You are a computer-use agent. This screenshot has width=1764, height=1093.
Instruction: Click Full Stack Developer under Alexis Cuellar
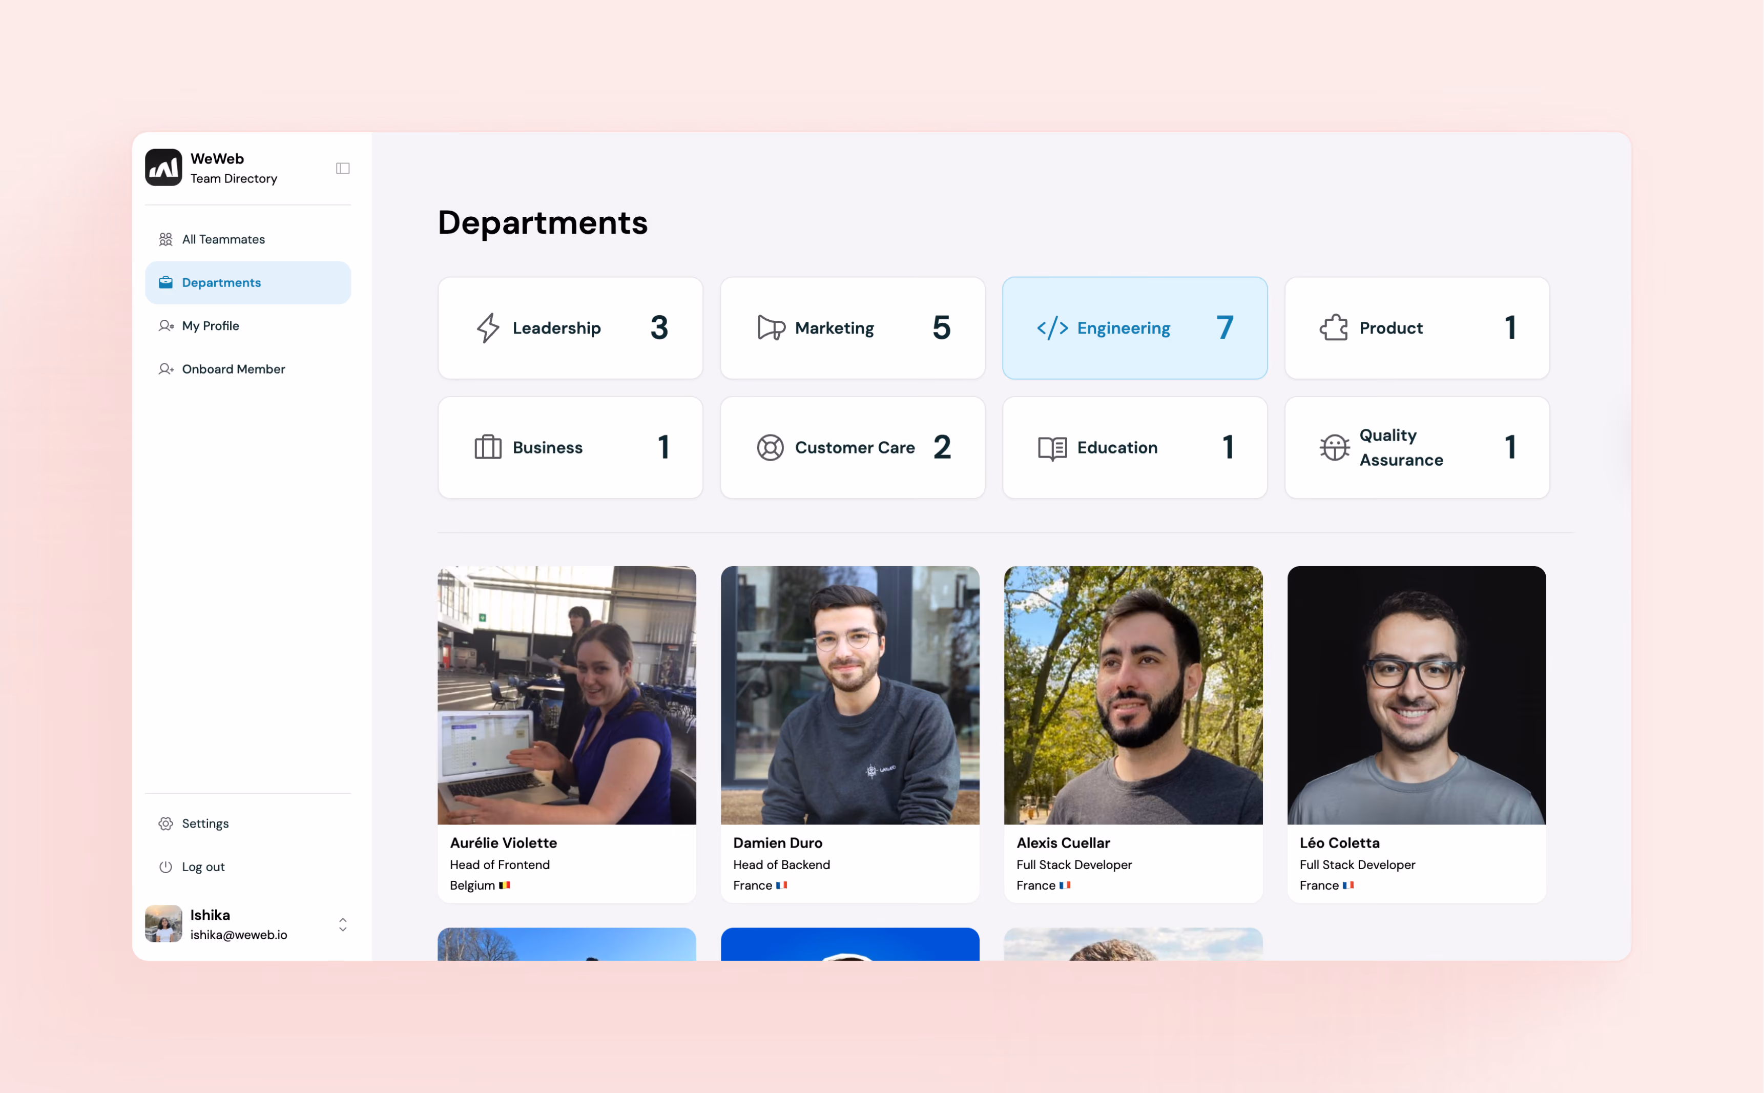pyautogui.click(x=1074, y=865)
